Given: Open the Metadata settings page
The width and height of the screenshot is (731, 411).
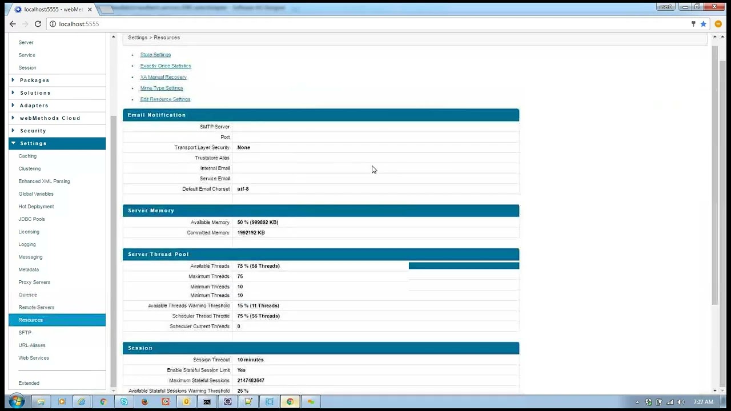Looking at the screenshot, I should click(x=29, y=269).
